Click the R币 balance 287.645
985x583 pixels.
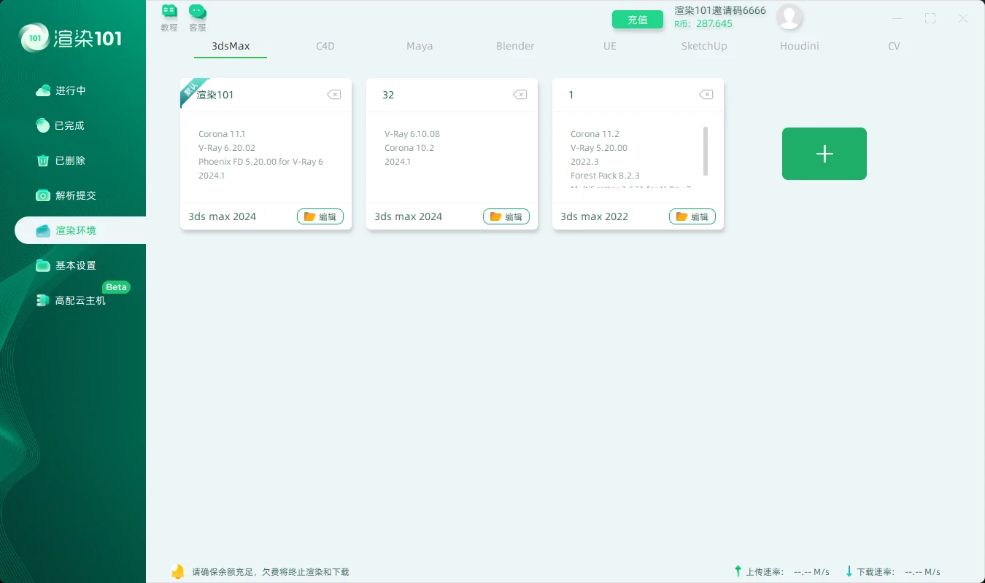pyautogui.click(x=703, y=24)
